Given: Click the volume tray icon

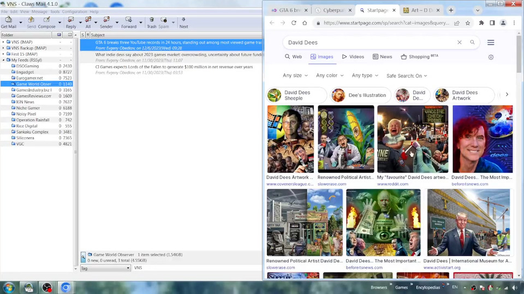Looking at the screenshot, I should tap(514, 287).
